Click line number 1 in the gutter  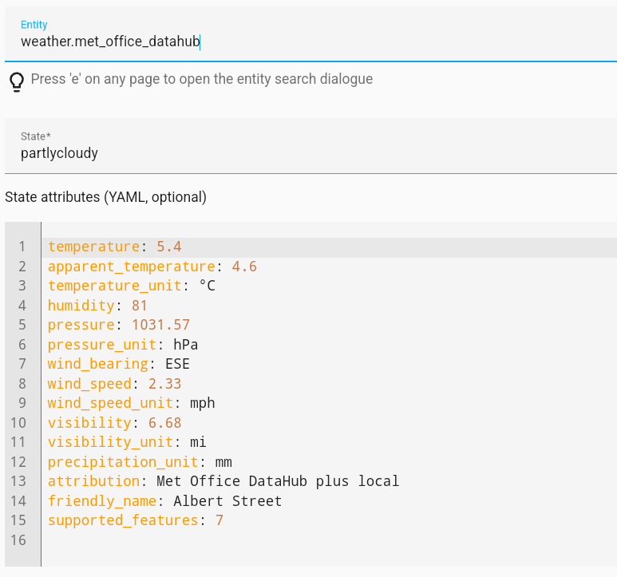pyautogui.click(x=22, y=247)
